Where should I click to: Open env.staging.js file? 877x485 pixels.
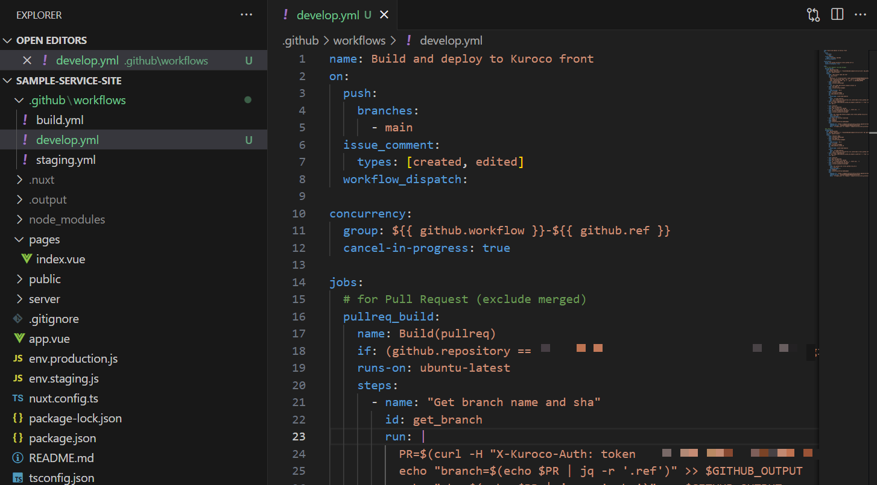(x=63, y=378)
